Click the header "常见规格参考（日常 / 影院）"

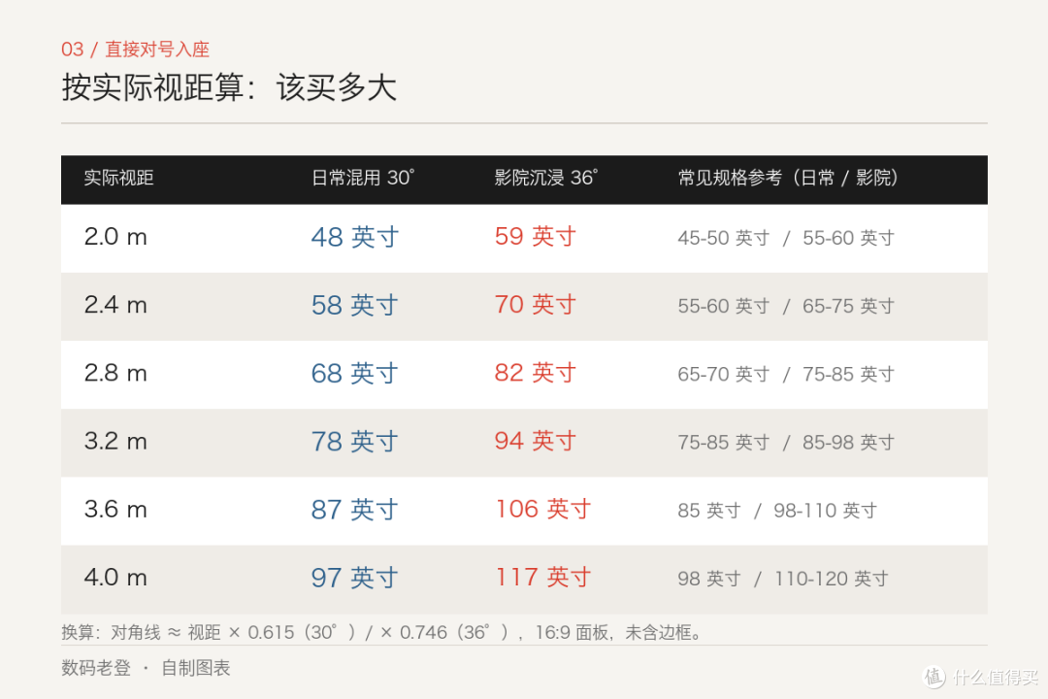click(x=788, y=178)
